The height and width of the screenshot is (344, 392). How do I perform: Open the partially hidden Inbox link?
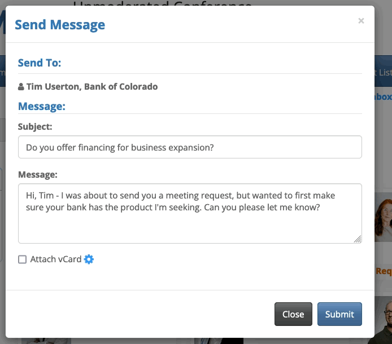pyautogui.click(x=383, y=96)
